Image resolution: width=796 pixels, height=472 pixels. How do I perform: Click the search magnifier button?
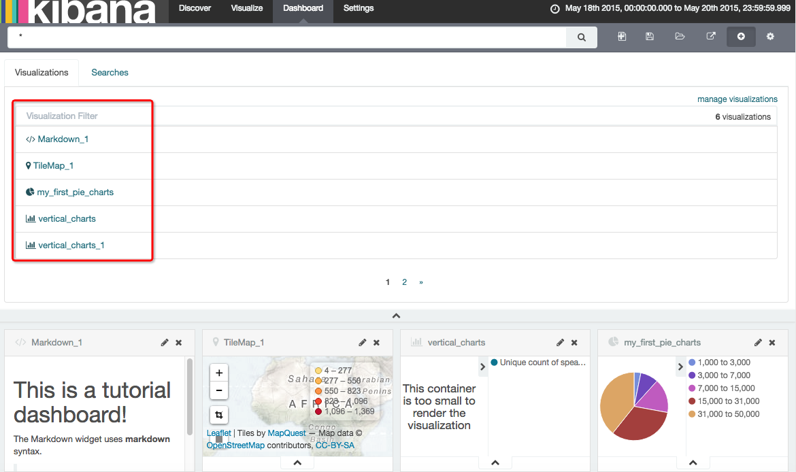coord(582,37)
